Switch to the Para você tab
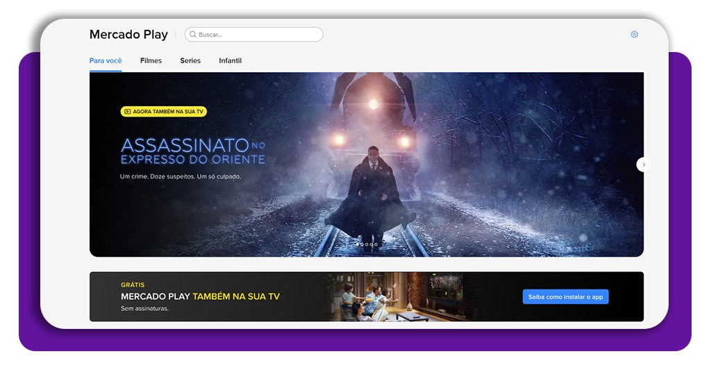Viewport: 711px width, 372px height. 106,60
